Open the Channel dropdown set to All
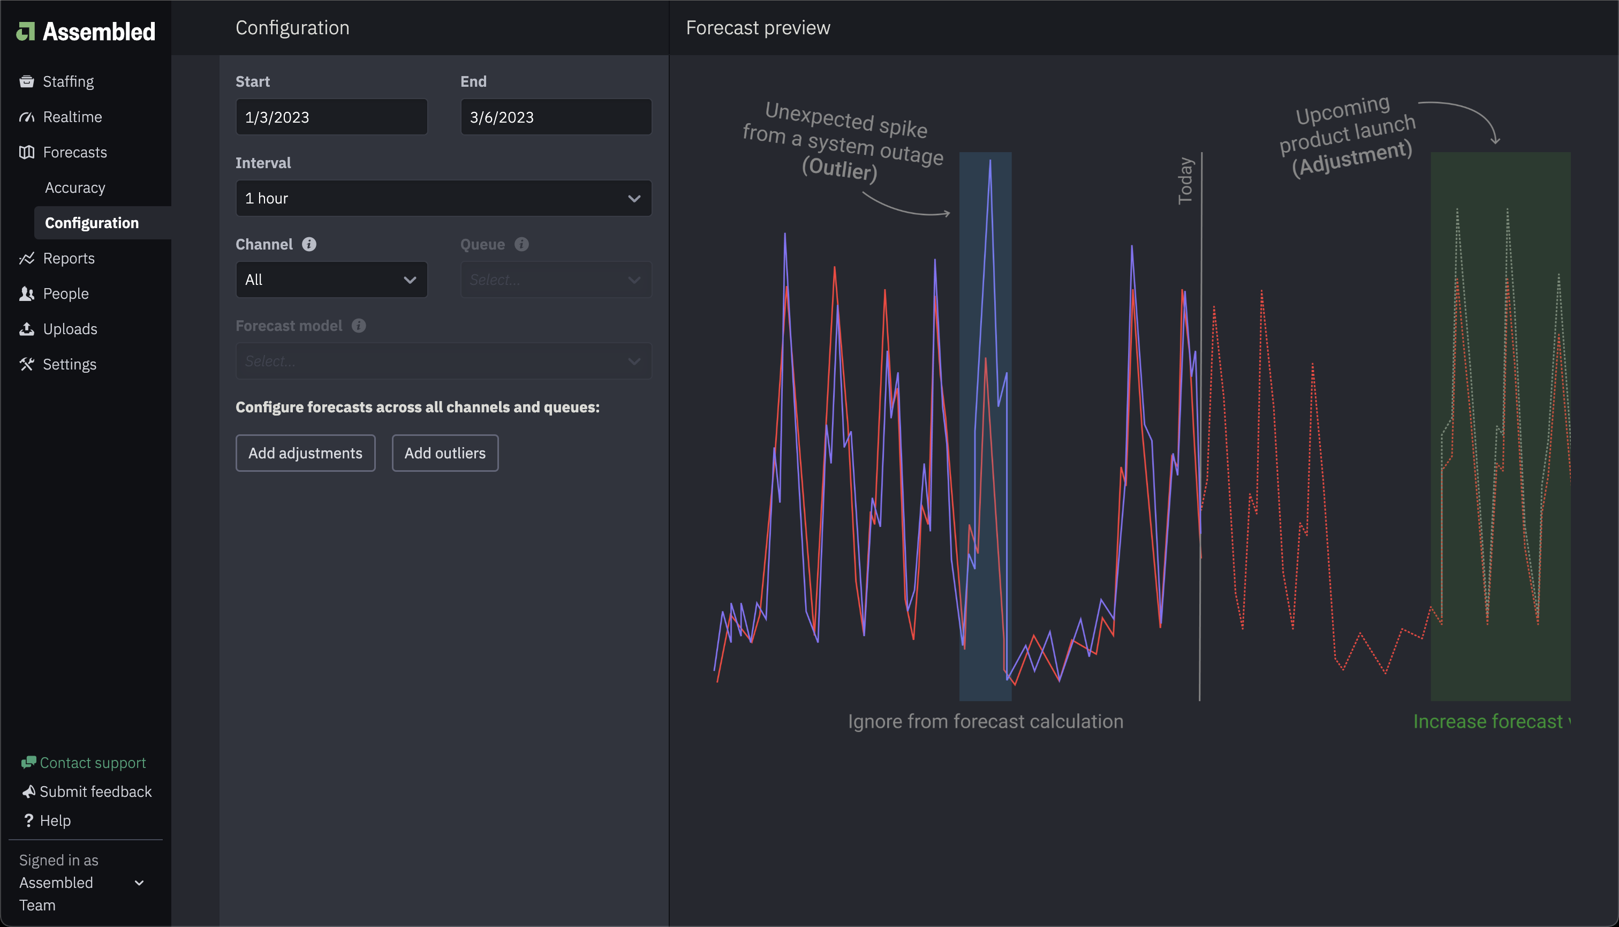This screenshot has height=927, width=1619. coord(331,280)
